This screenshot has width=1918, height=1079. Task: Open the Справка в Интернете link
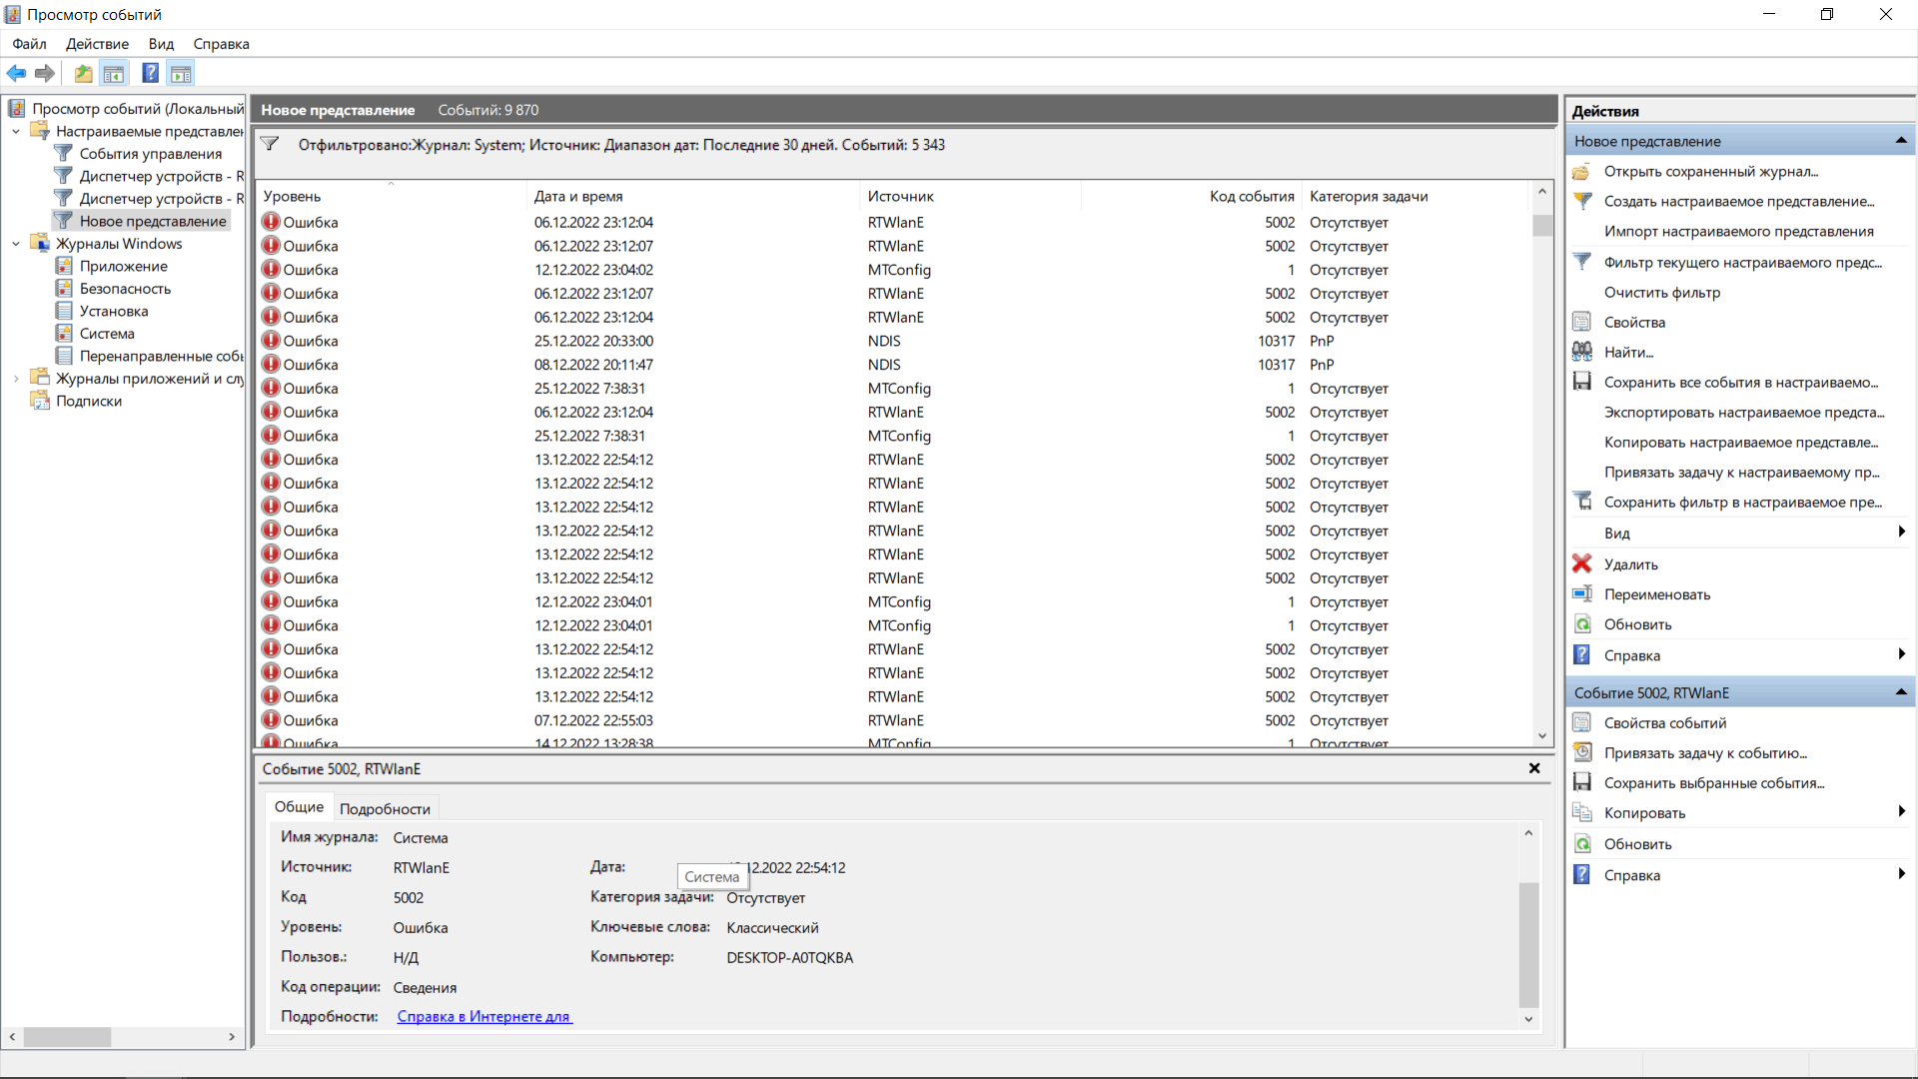pyautogui.click(x=484, y=1017)
